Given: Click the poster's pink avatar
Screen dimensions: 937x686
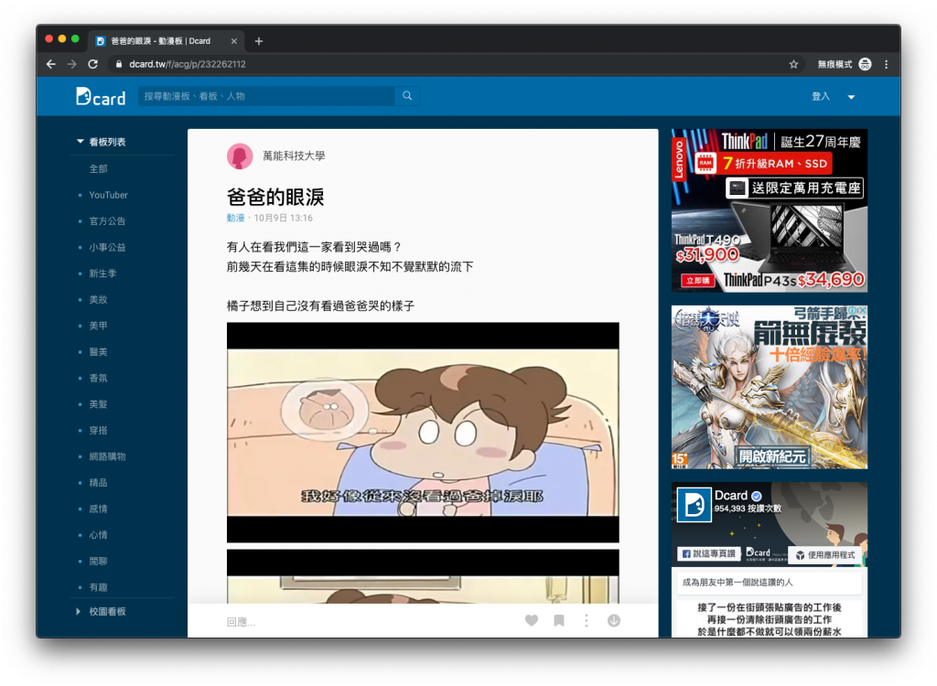Looking at the screenshot, I should click(240, 156).
